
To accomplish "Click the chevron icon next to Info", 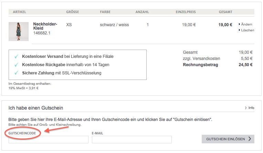I will [245, 108].
